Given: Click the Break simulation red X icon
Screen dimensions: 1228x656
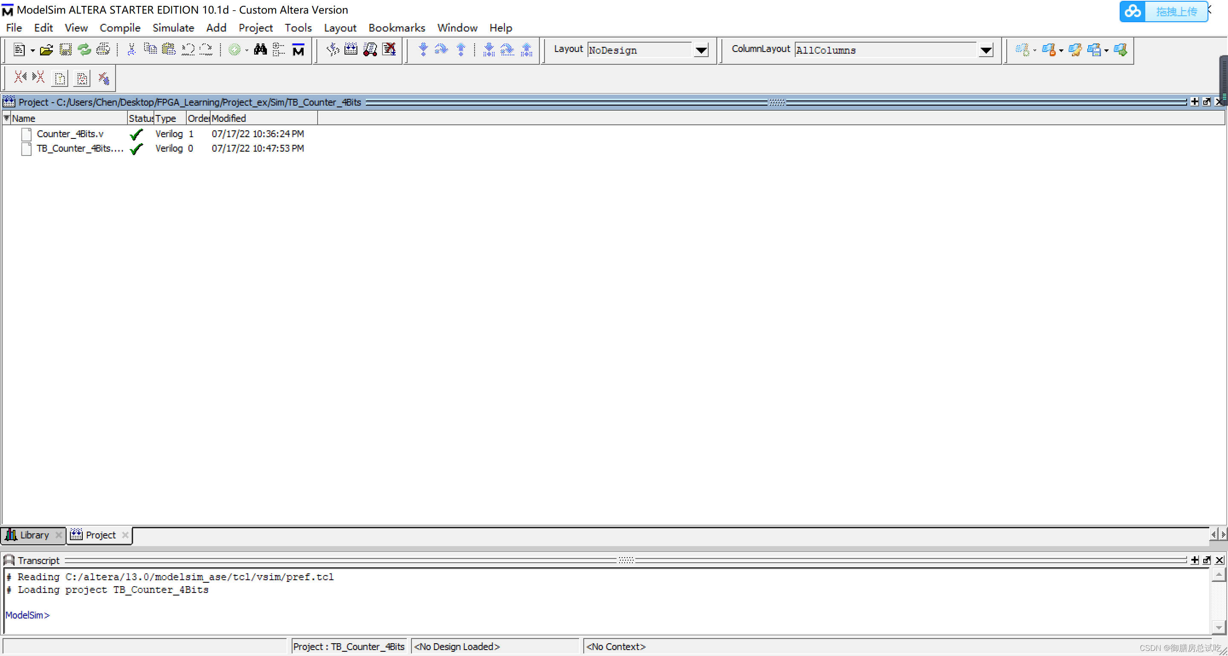Looking at the screenshot, I should [x=389, y=49].
